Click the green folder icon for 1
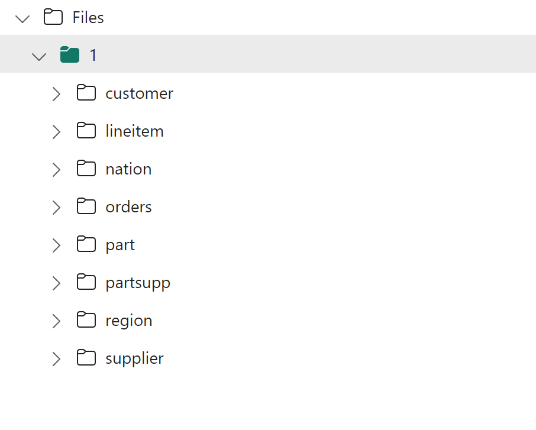The image size is (536, 430). point(70,54)
